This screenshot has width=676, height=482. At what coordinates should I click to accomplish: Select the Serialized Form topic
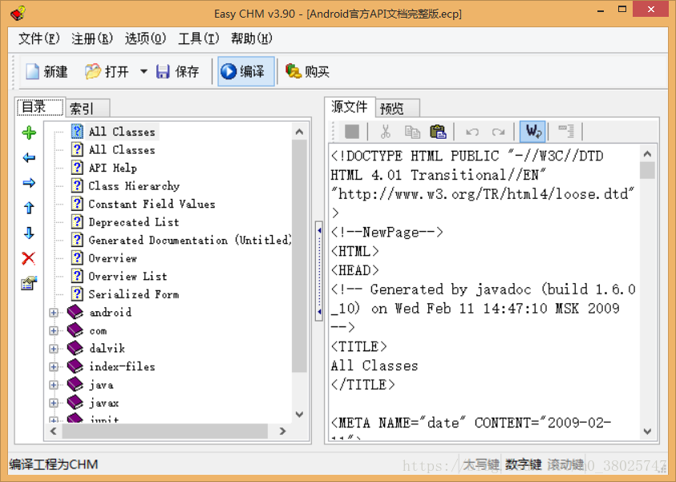click(134, 294)
